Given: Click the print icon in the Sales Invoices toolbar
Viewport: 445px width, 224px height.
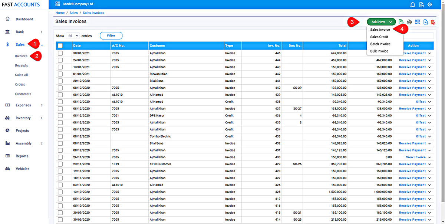Looking at the screenshot, I should tap(409, 22).
